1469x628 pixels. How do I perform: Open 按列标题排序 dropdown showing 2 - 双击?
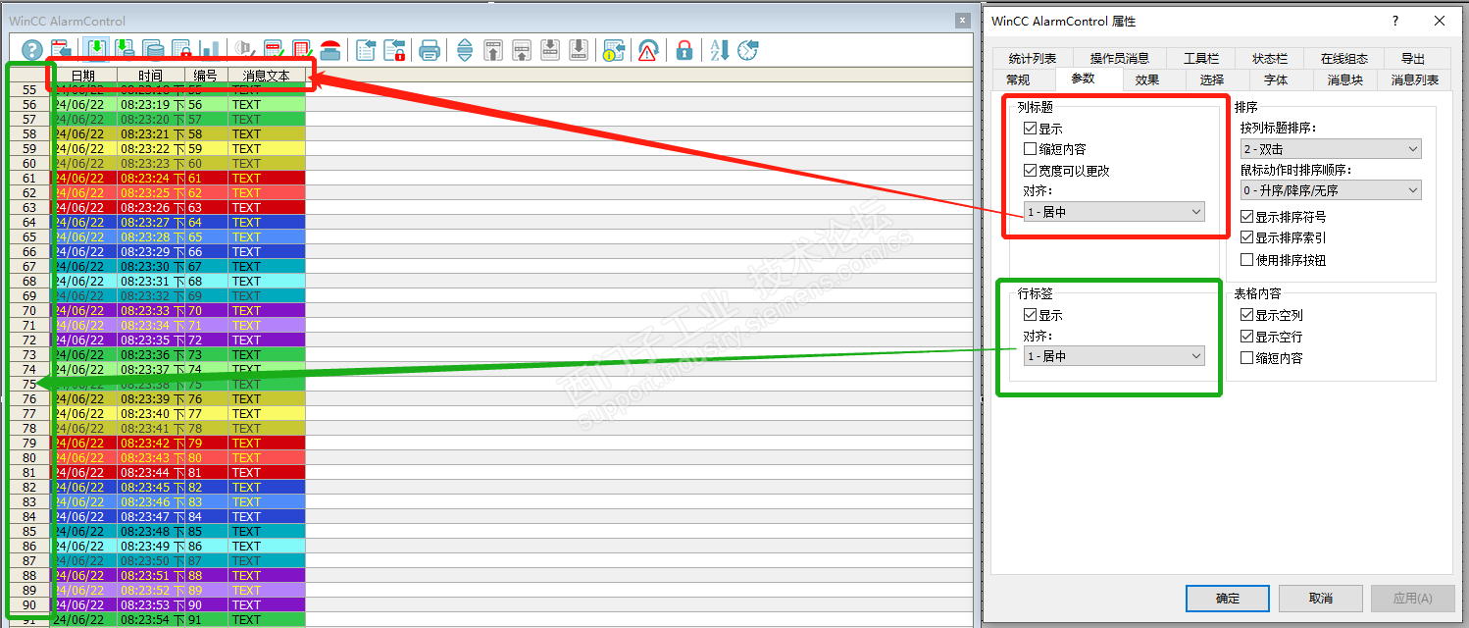click(1331, 149)
